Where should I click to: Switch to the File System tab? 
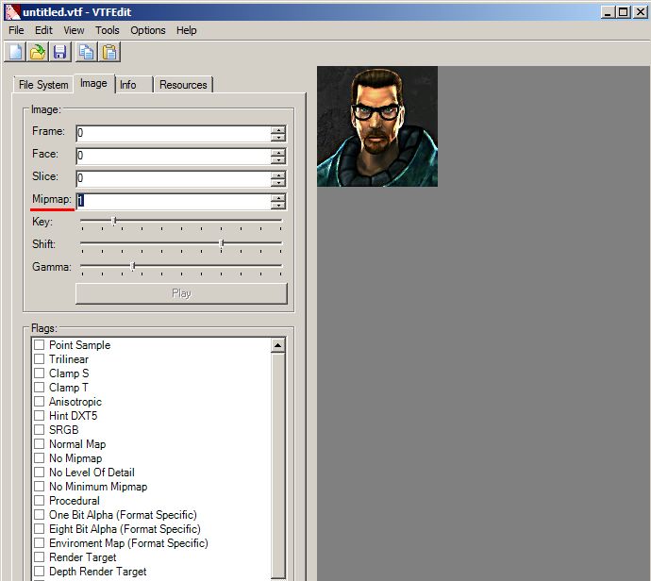[x=43, y=85]
